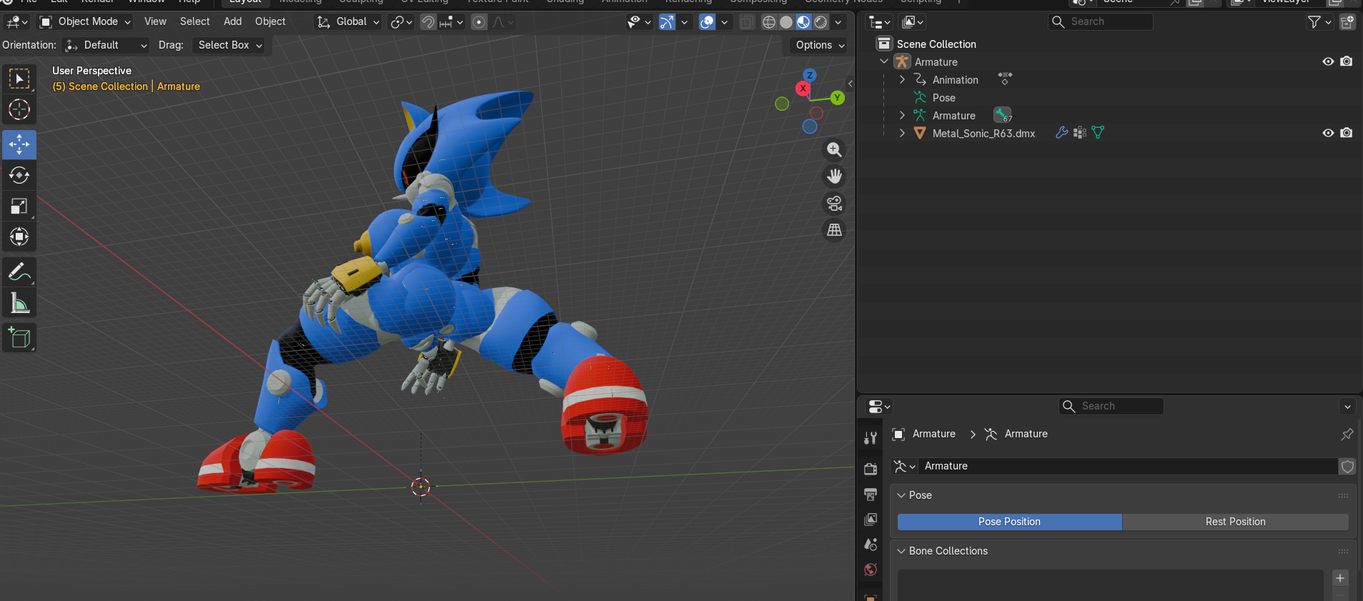Click the Armature data name field
Viewport: 1363px width, 601px height.
[x=1130, y=466]
